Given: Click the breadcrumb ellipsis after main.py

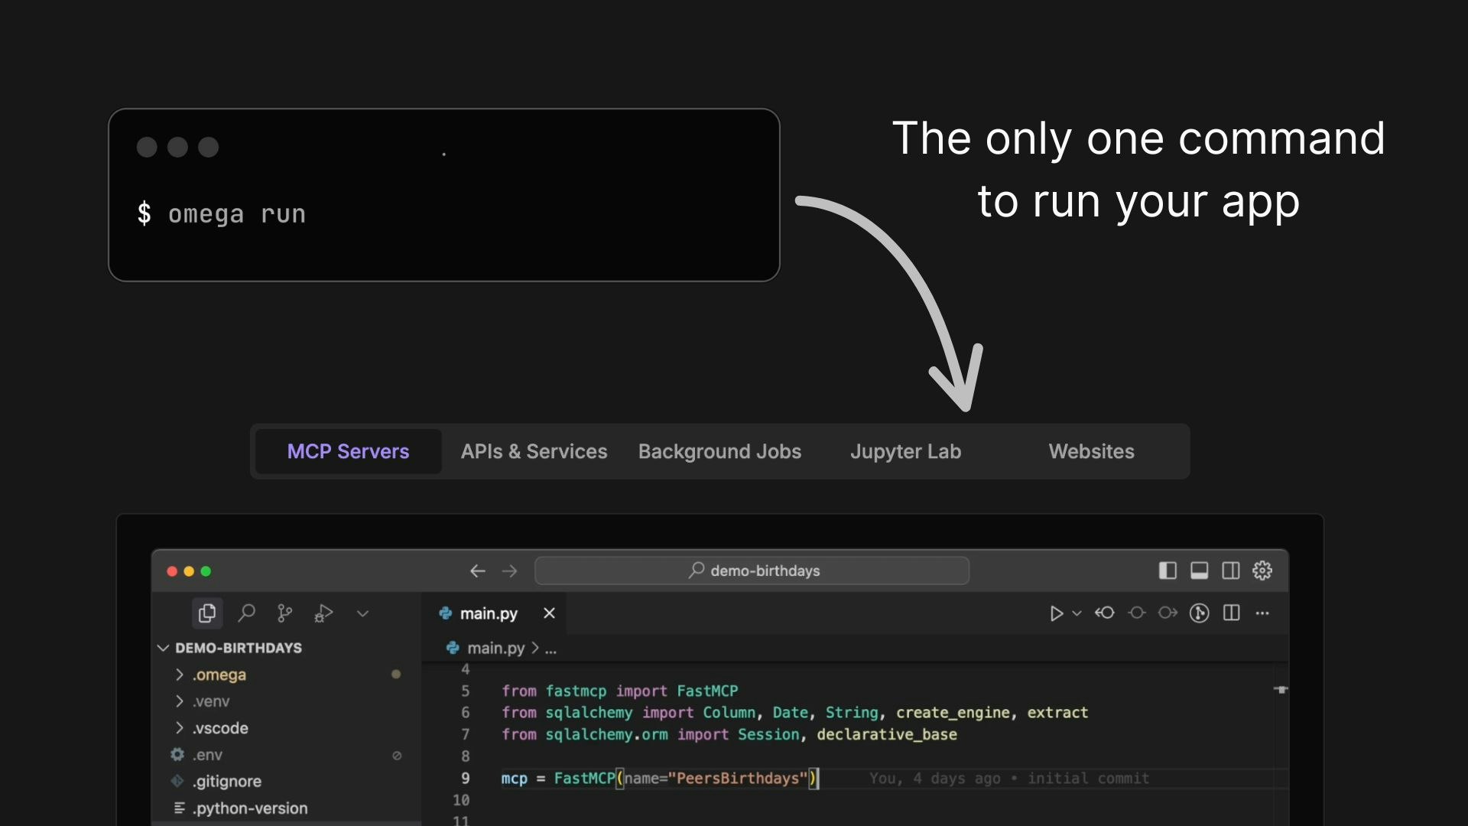Looking at the screenshot, I should coord(550,649).
